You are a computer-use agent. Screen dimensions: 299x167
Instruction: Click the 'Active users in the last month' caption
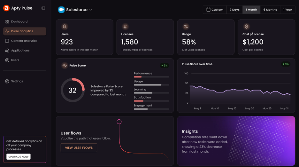[79, 50]
